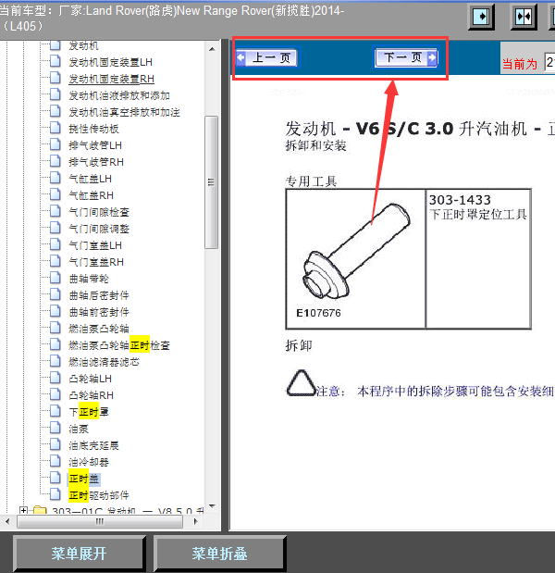Go to next page with 下一页 button
The height and width of the screenshot is (573, 555).
point(406,57)
